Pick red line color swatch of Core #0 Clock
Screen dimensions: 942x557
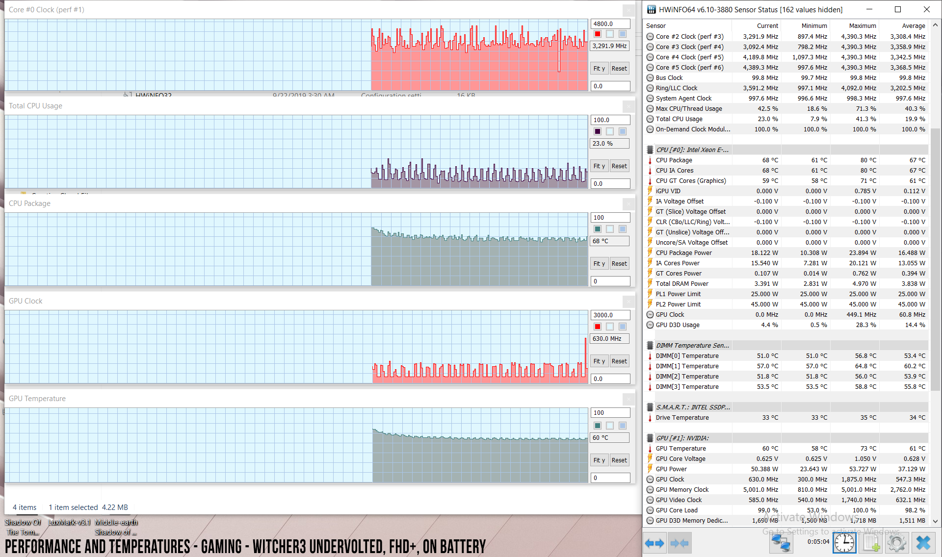coord(598,34)
